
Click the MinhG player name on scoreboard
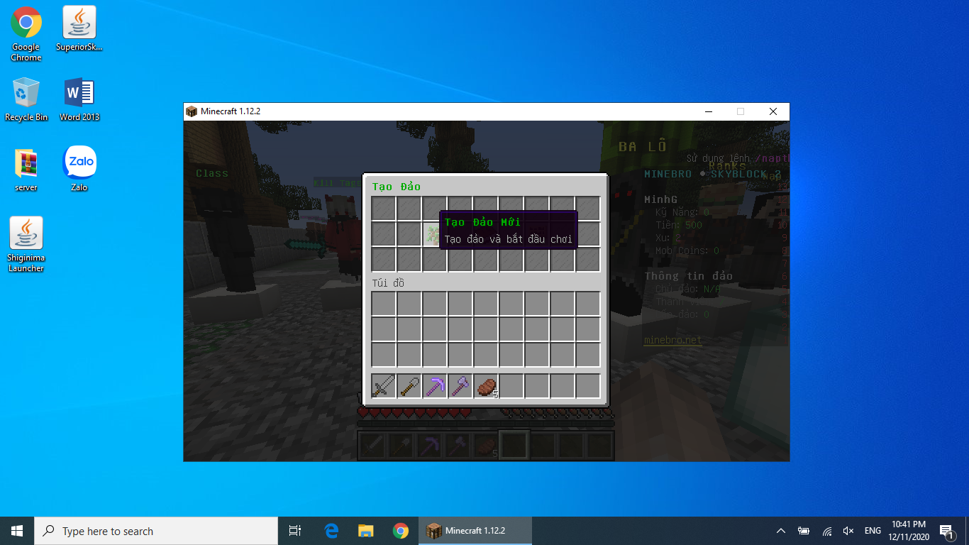(x=661, y=200)
